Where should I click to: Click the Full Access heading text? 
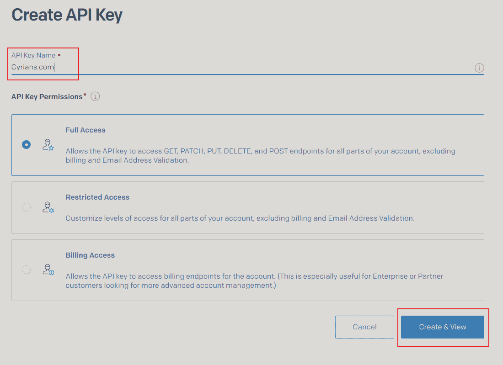click(86, 130)
